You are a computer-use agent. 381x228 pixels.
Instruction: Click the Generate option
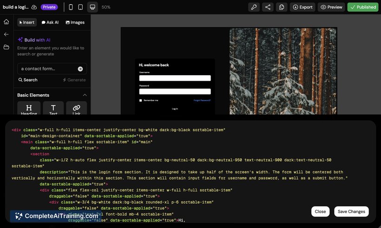point(74,80)
